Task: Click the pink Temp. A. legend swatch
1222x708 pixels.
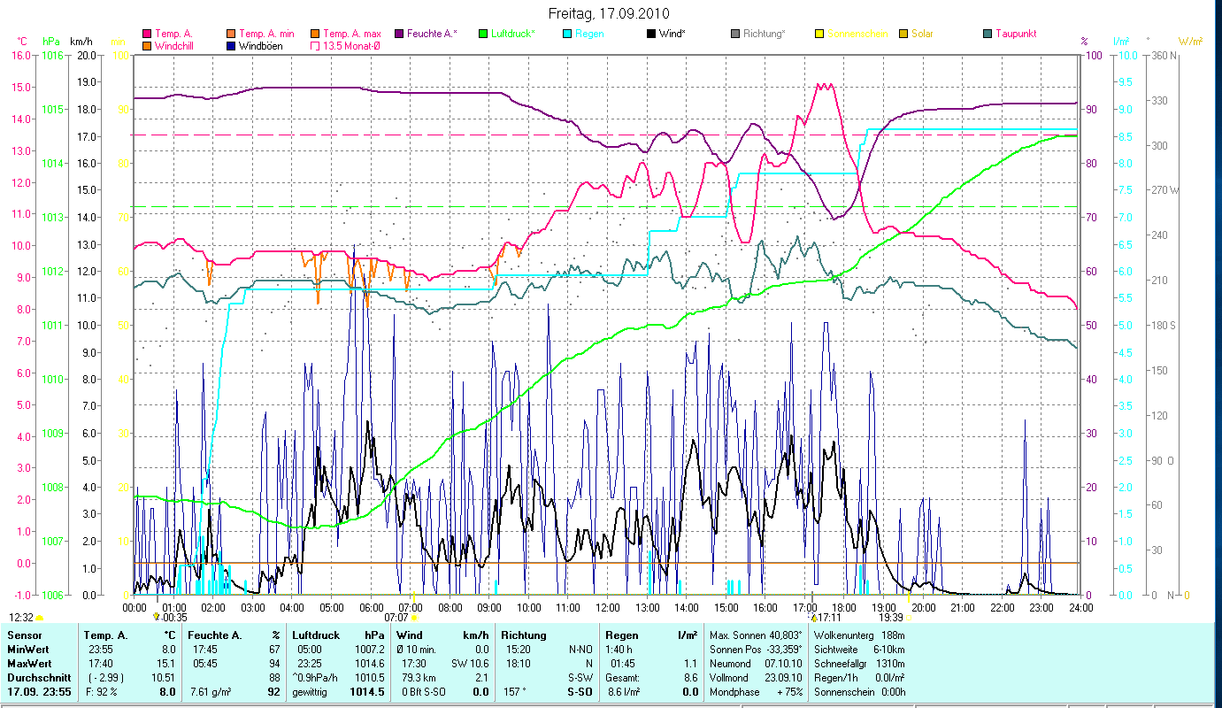Action: [147, 34]
